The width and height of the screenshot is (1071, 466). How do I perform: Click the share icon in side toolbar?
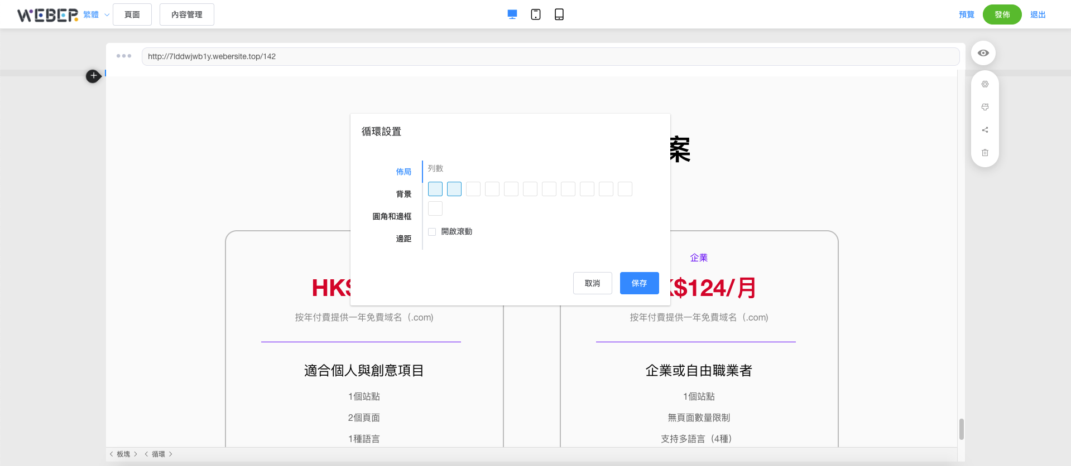click(x=985, y=130)
